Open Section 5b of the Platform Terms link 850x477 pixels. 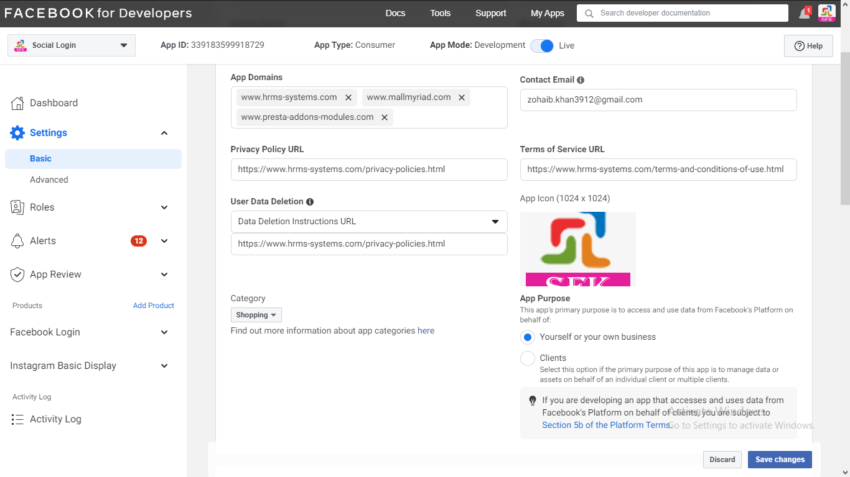pos(607,425)
